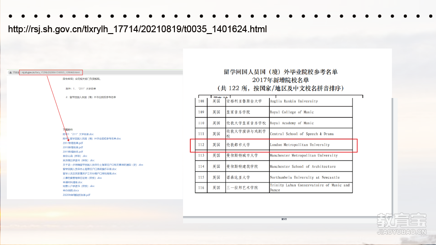The width and height of the screenshot is (436, 245).
Task: Click the 伦敦大学皇家音乐学校 cell
Action: [247, 123]
